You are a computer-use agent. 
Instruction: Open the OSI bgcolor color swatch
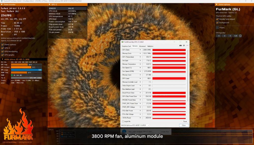240,36
